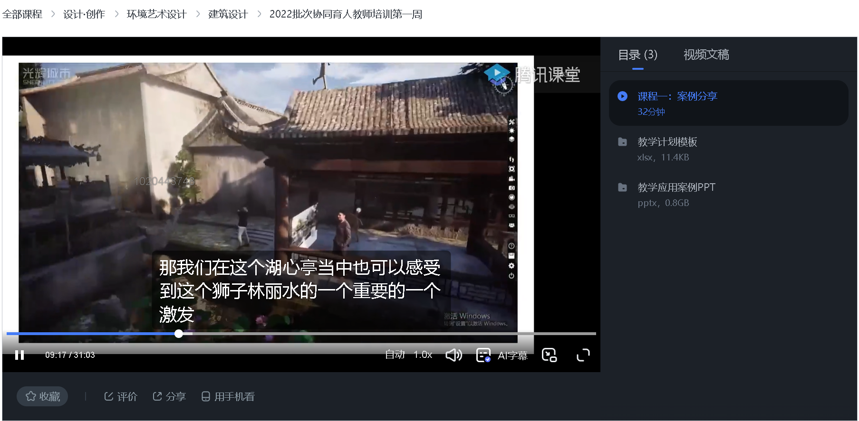Click the 分享 share button
This screenshot has width=859, height=421.
169,396
